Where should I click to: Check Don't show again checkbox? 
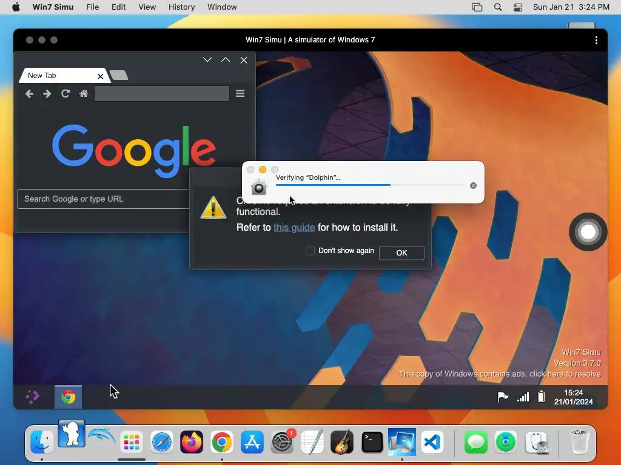pyautogui.click(x=310, y=251)
